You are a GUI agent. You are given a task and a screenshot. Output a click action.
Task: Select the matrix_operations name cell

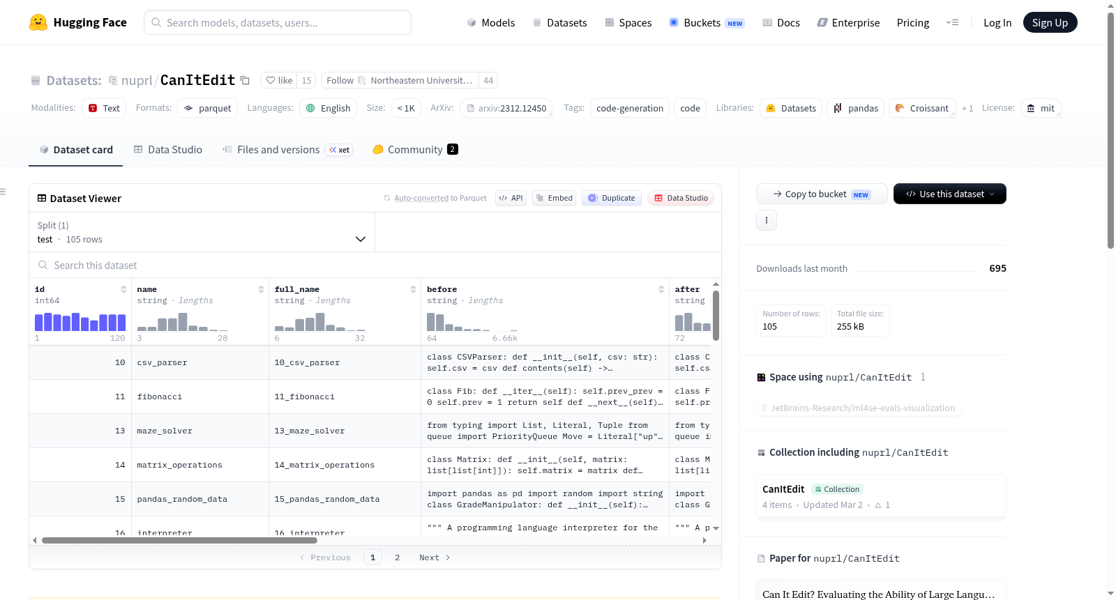point(200,465)
